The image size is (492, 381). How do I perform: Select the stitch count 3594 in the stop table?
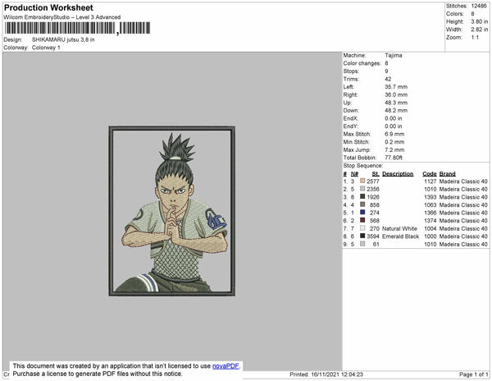click(373, 236)
